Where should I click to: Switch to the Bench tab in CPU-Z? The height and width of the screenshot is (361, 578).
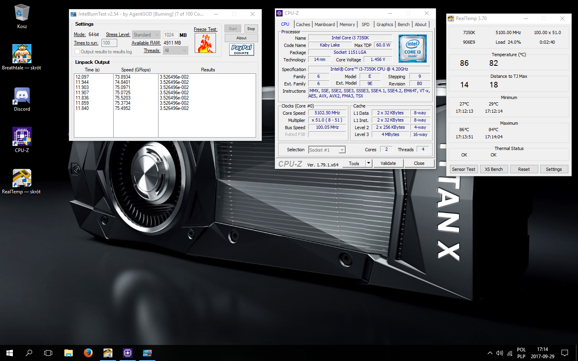point(404,24)
